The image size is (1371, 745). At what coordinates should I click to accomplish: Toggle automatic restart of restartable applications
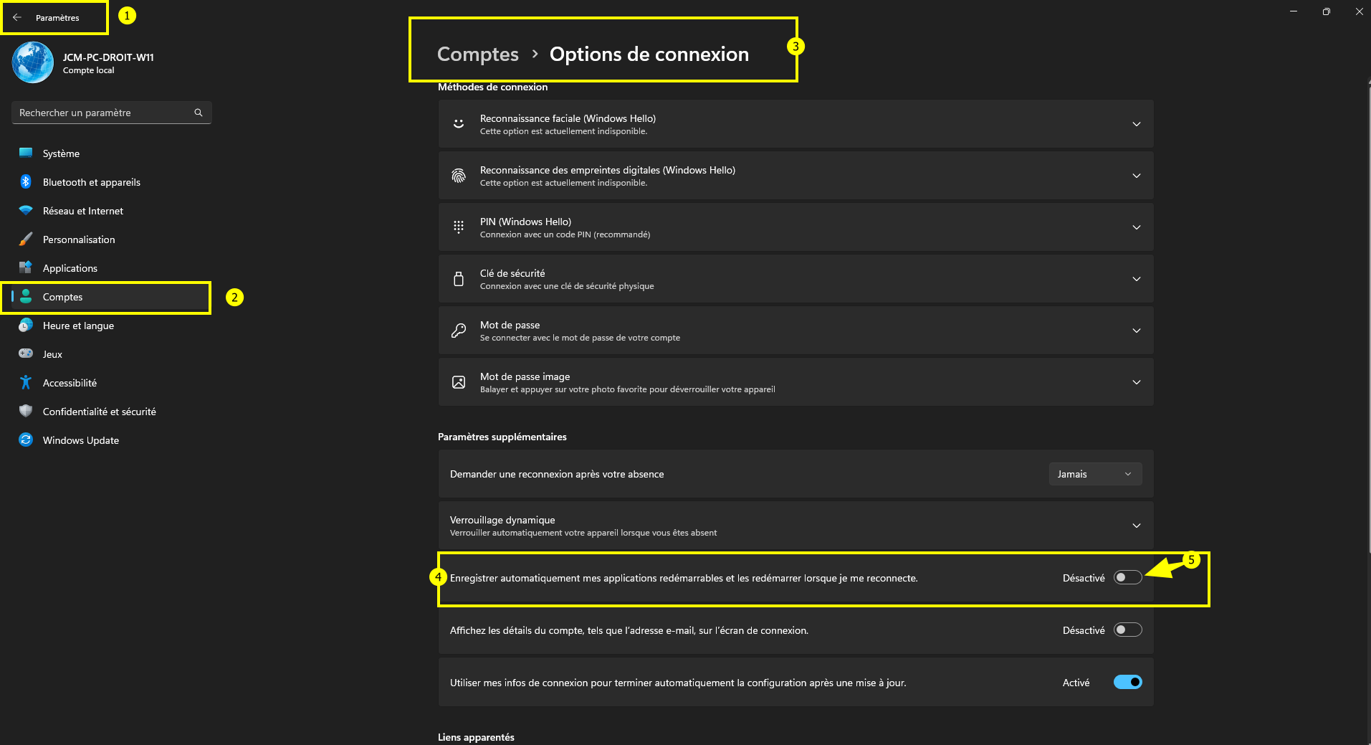point(1127,578)
